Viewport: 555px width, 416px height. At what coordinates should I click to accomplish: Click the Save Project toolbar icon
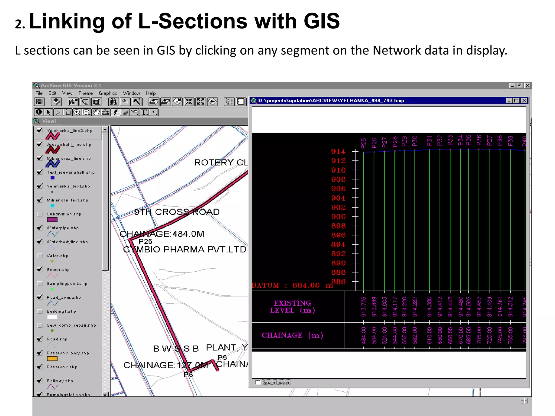pyautogui.click(x=40, y=102)
